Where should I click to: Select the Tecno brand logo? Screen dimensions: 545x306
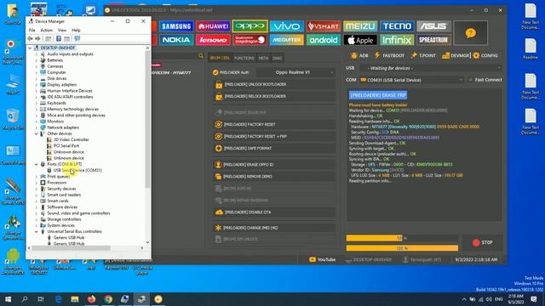pyautogui.click(x=397, y=26)
